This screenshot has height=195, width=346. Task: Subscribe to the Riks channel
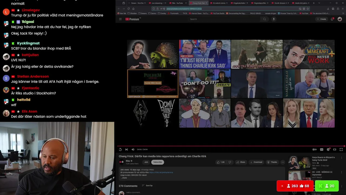(x=158, y=162)
